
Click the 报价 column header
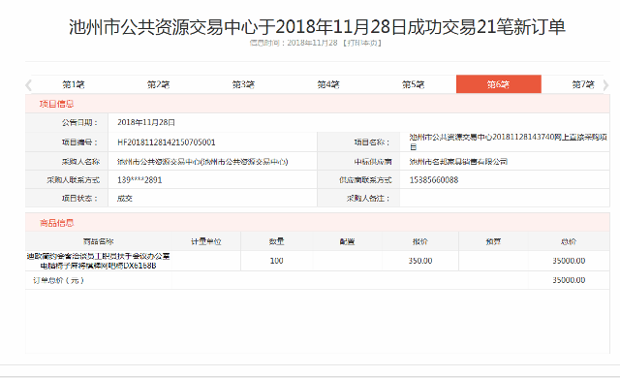point(420,241)
